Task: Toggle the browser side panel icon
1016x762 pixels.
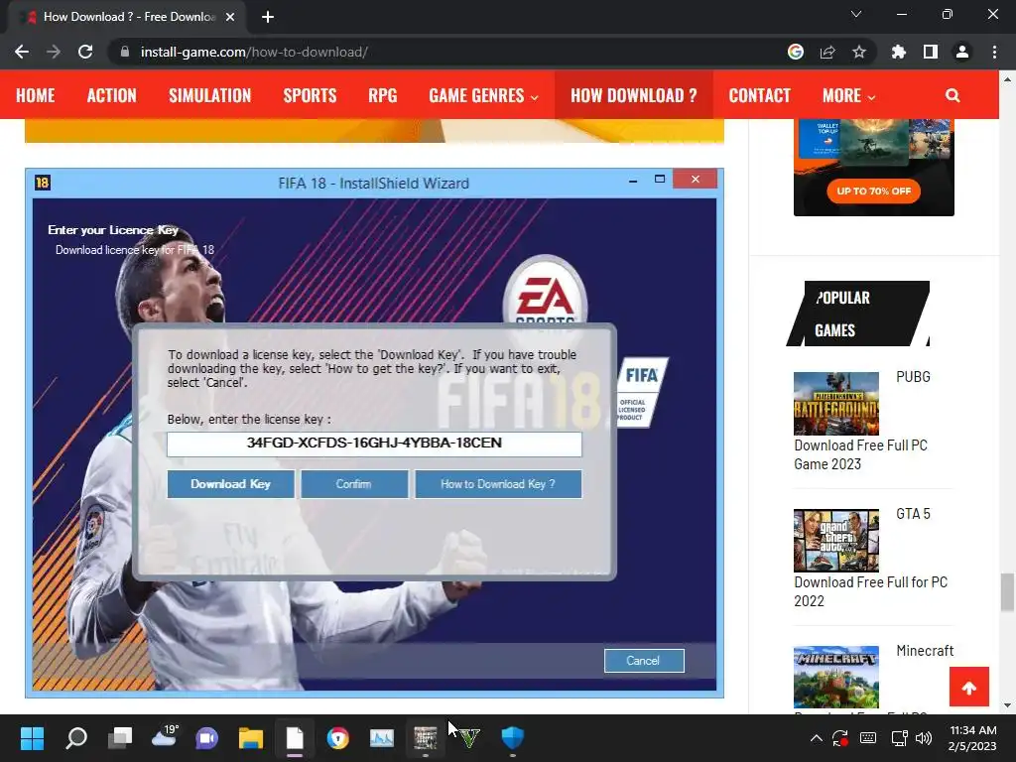Action: point(931,52)
